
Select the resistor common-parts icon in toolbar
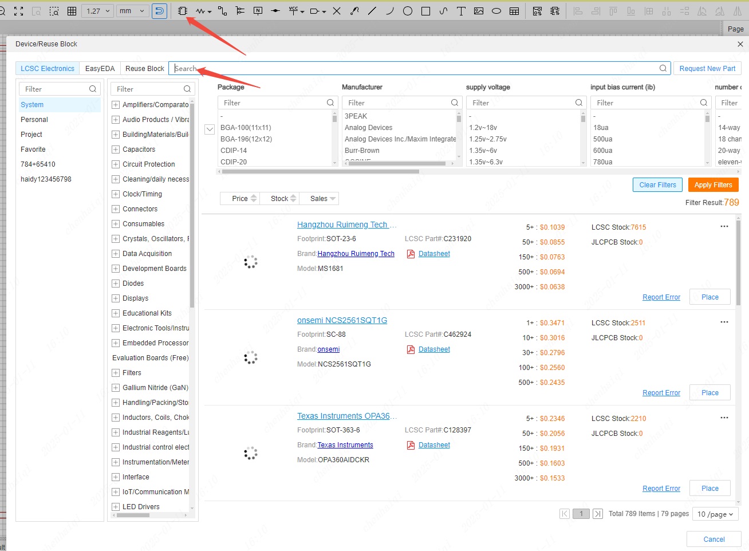tap(200, 11)
